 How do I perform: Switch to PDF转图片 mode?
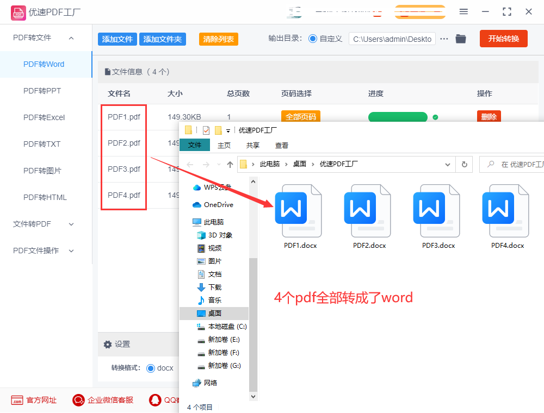tap(42, 171)
